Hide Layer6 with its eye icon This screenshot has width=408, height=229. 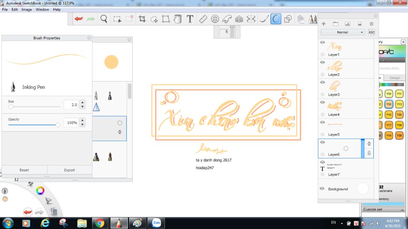[x=323, y=142]
